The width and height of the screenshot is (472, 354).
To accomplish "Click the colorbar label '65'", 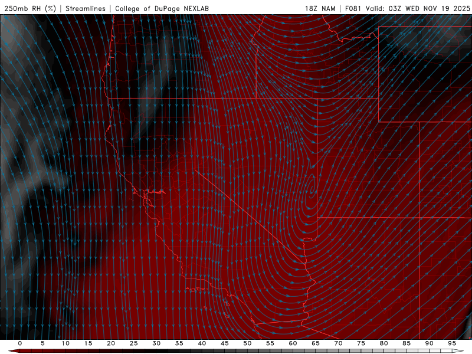I will click(x=316, y=343).
